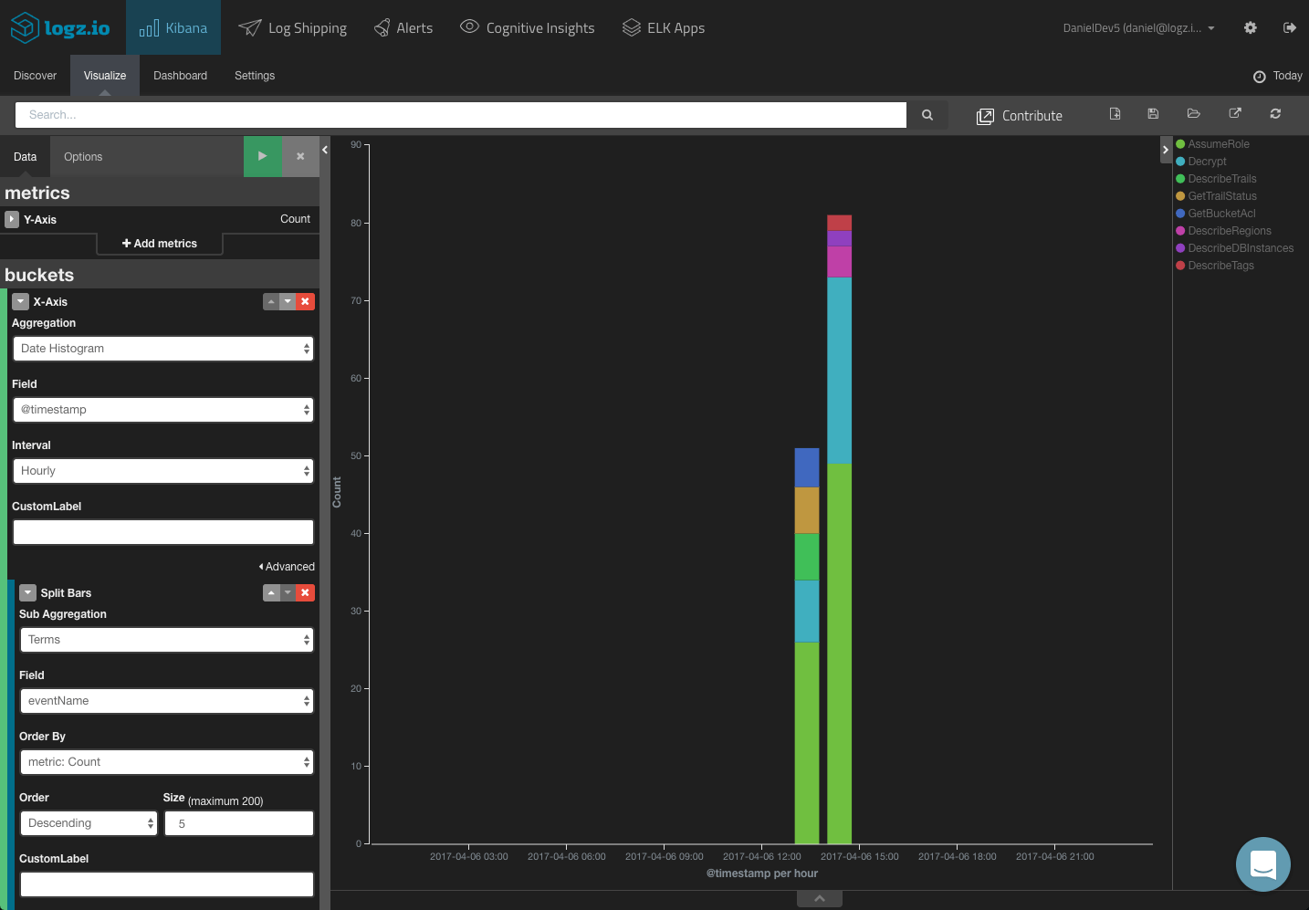Move Split Bars bucket up
This screenshot has height=910, width=1309.
click(271, 592)
